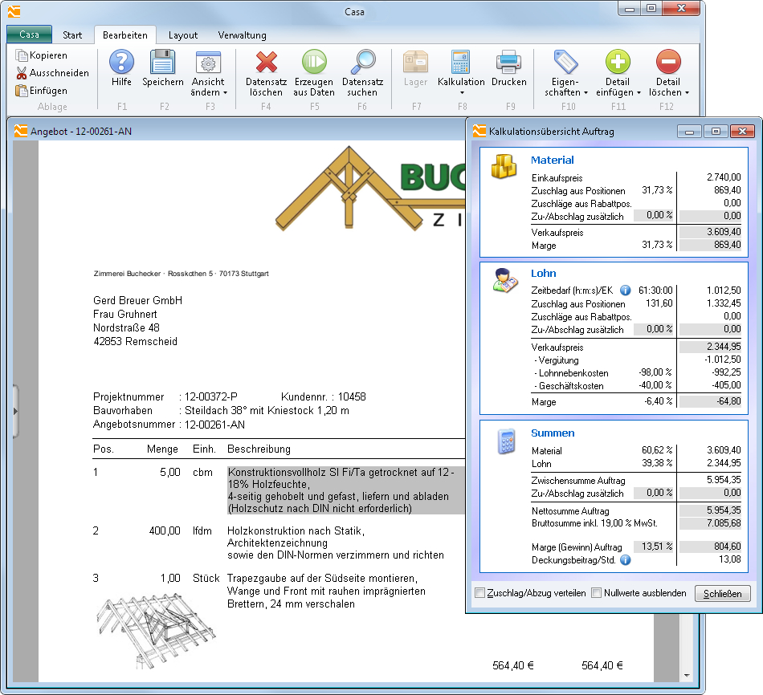Maximize the Kalkulationsübersicht Auftrag window
The image size is (763, 695).
[x=716, y=132]
